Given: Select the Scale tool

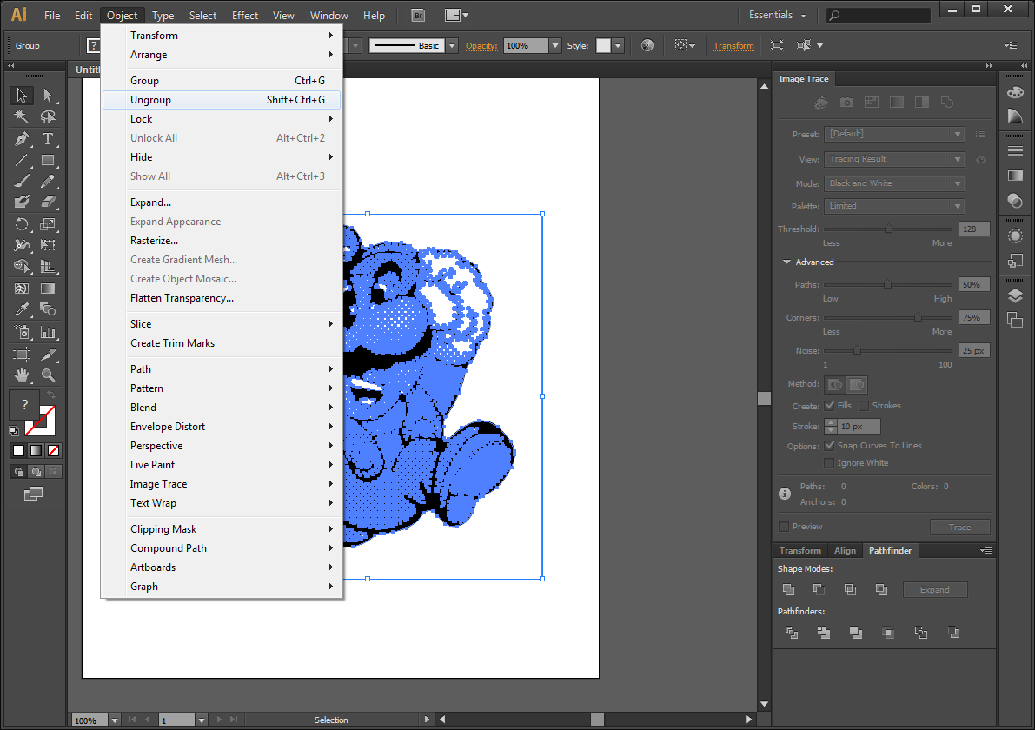Looking at the screenshot, I should pyautogui.click(x=48, y=224).
